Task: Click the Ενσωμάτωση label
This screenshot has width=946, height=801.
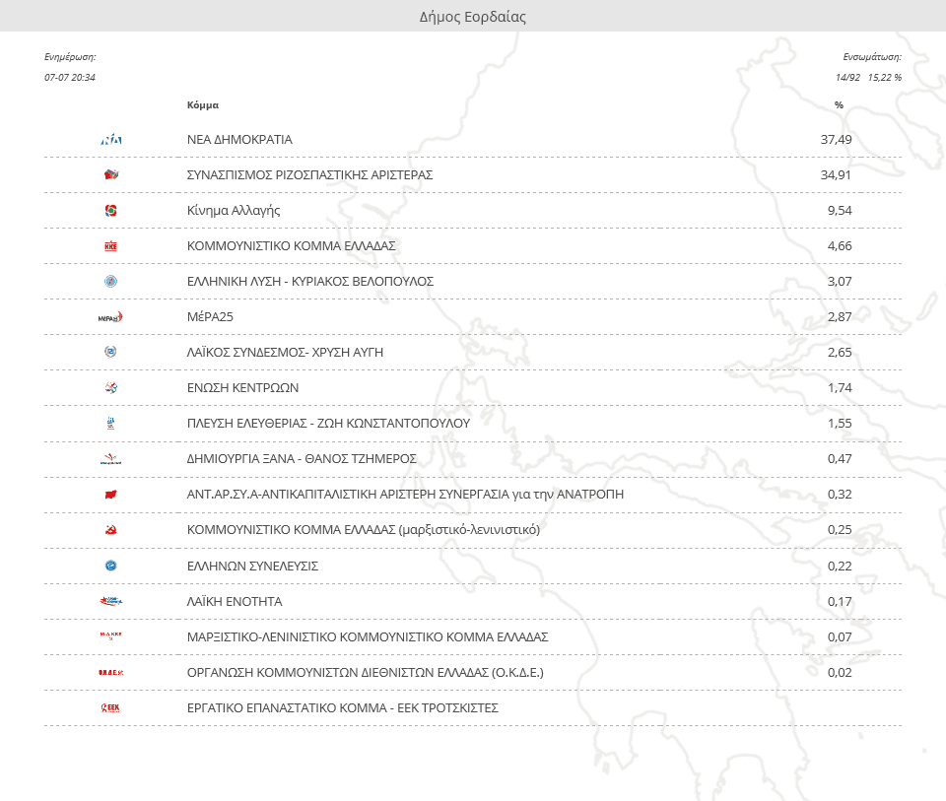Action: (872, 57)
